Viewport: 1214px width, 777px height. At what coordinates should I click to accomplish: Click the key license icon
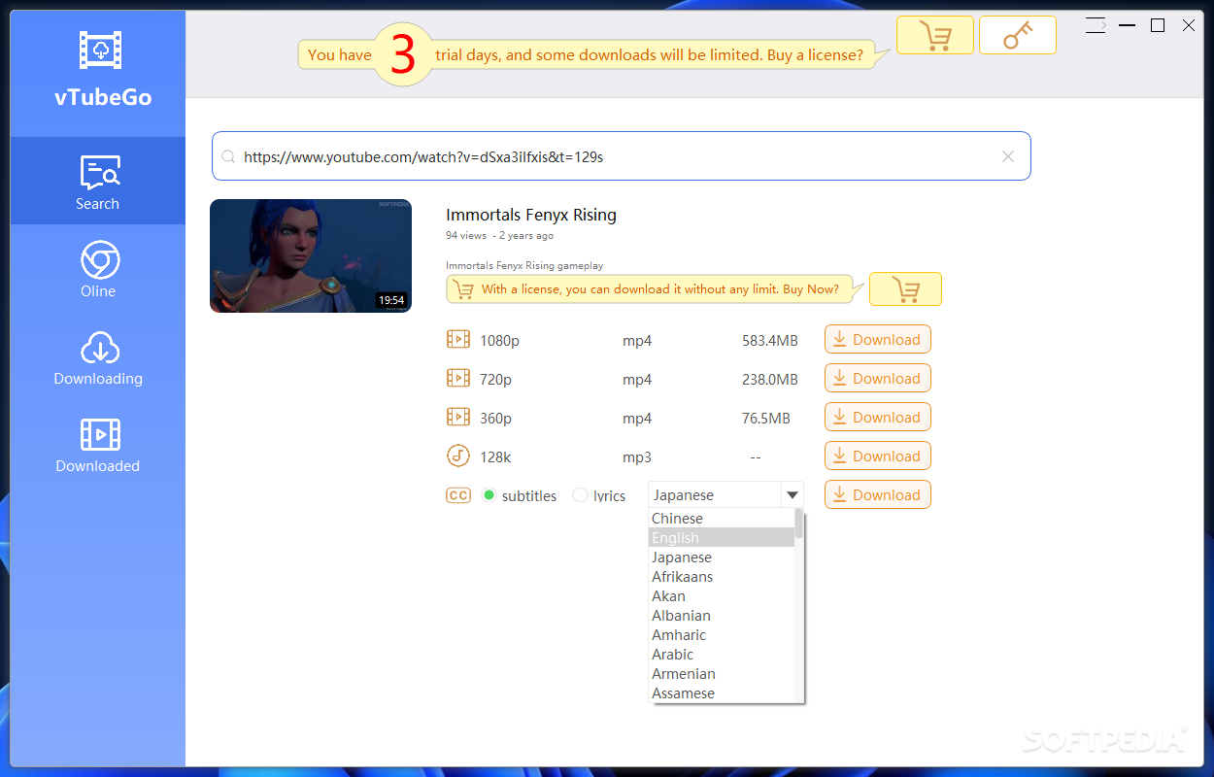(x=1018, y=35)
